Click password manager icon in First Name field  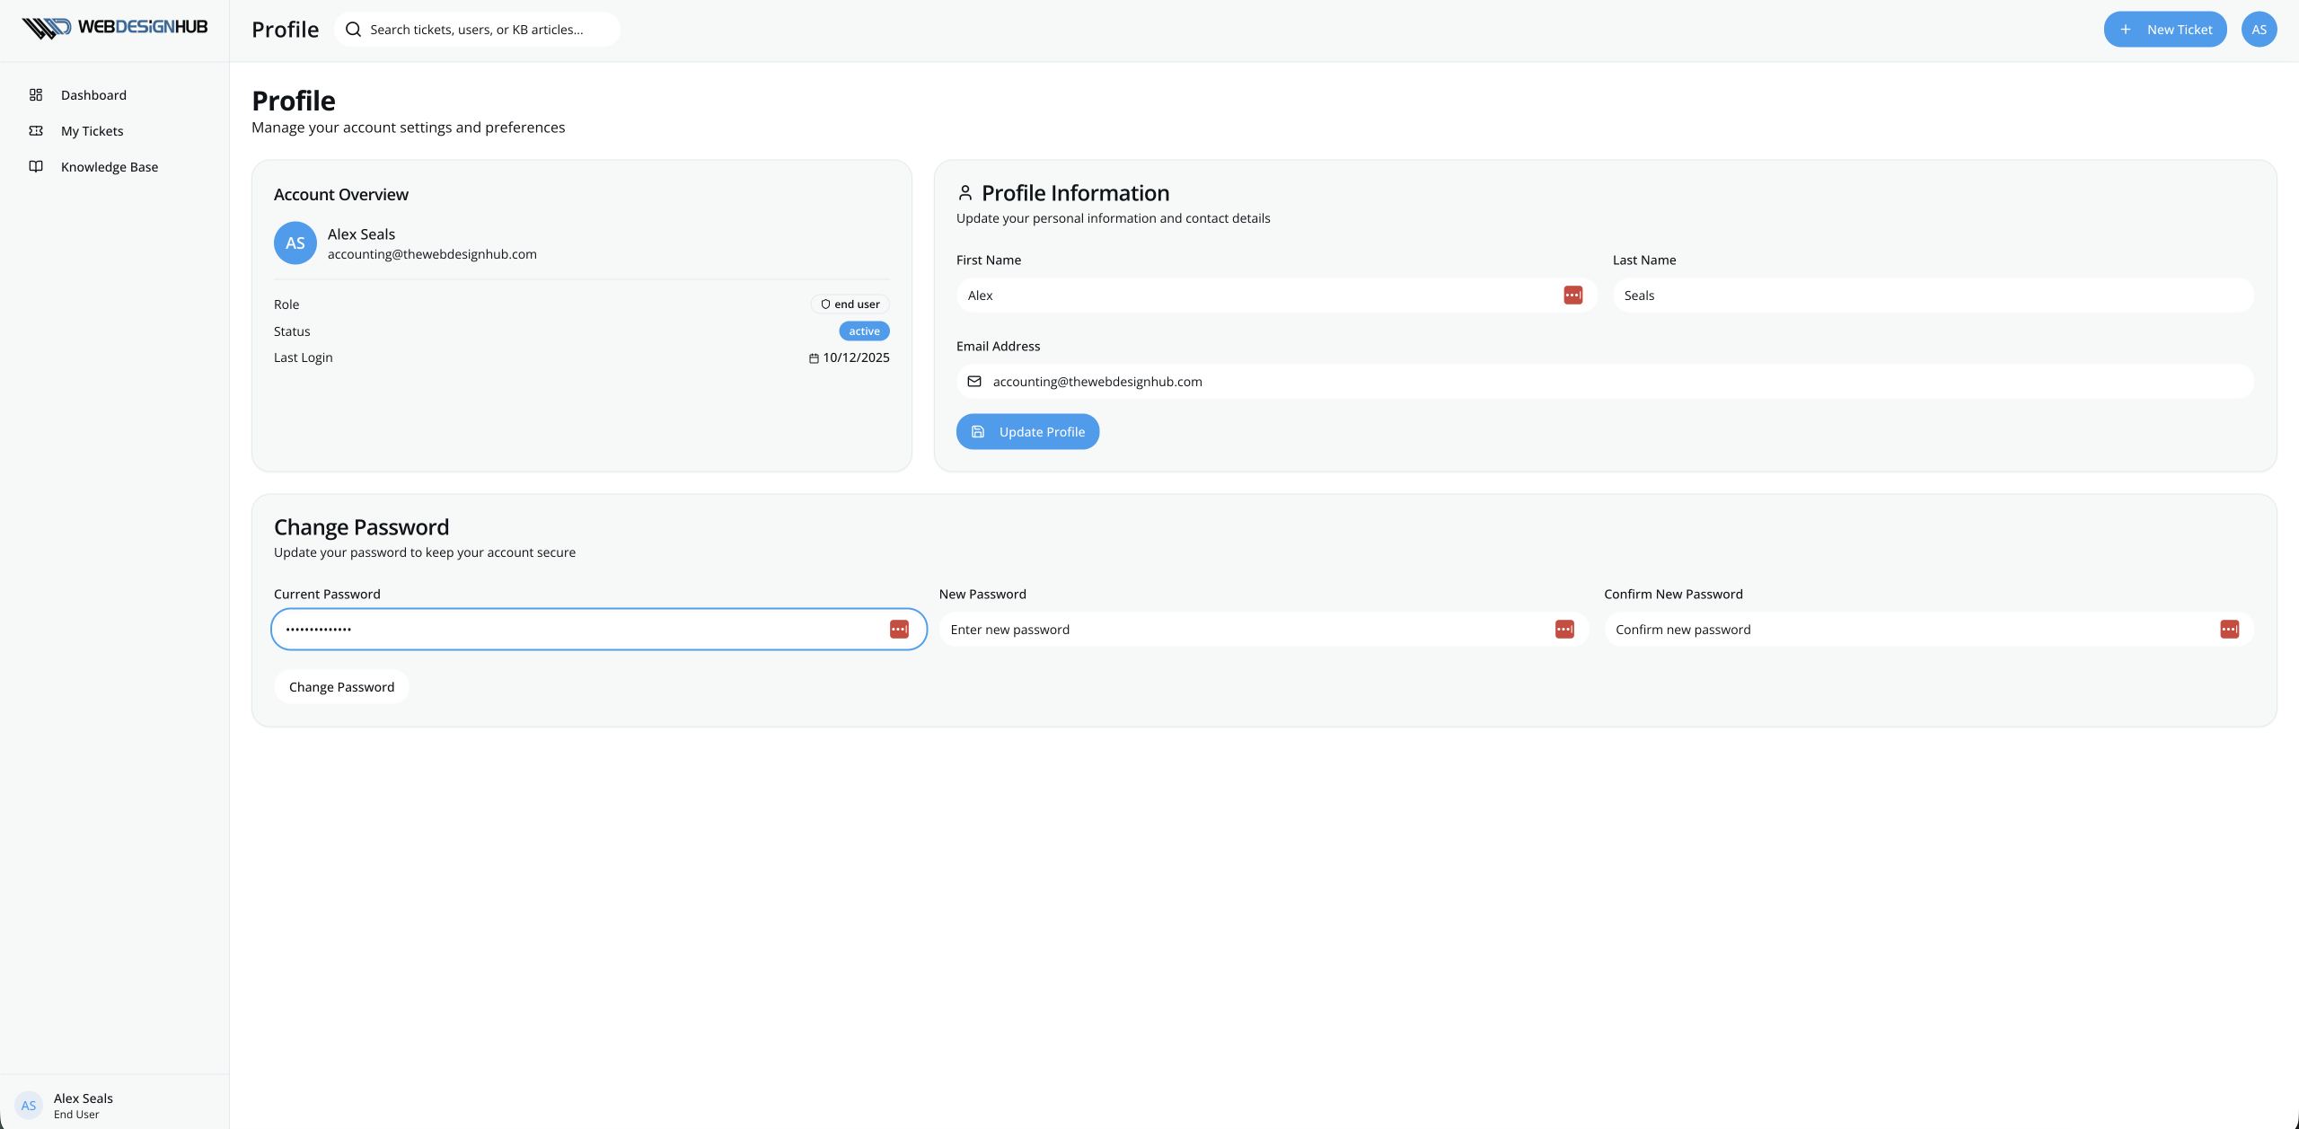click(1572, 295)
